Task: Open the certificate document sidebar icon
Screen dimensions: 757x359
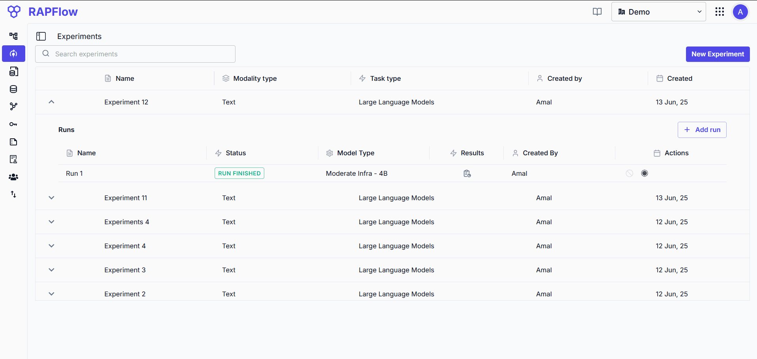Action: [13, 159]
